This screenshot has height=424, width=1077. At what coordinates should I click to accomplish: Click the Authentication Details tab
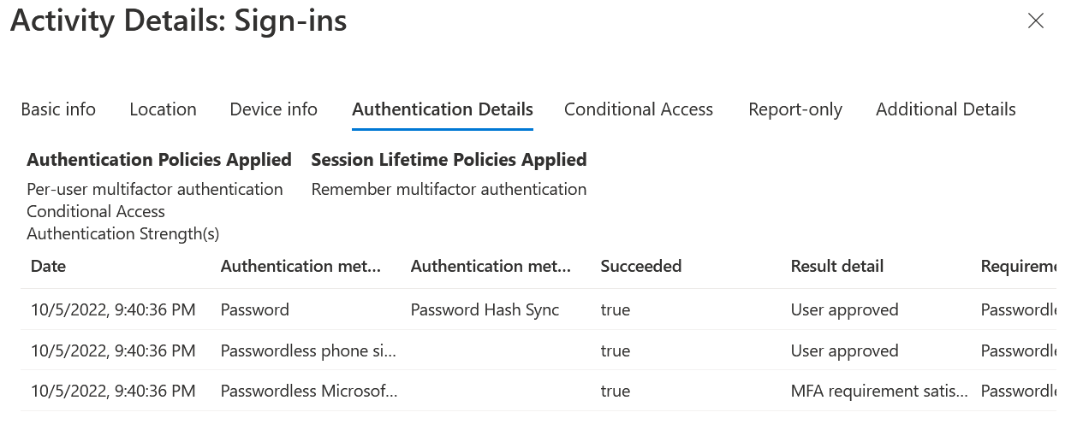[x=443, y=109]
